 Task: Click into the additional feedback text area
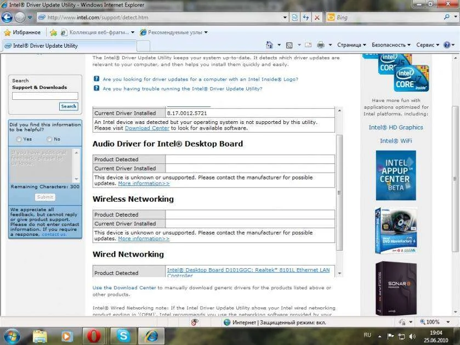tap(41, 166)
